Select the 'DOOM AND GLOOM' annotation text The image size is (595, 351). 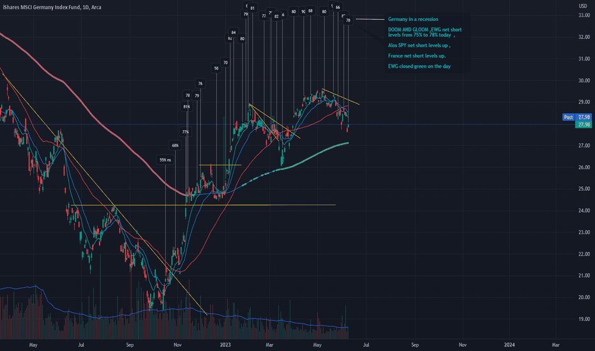[425, 33]
